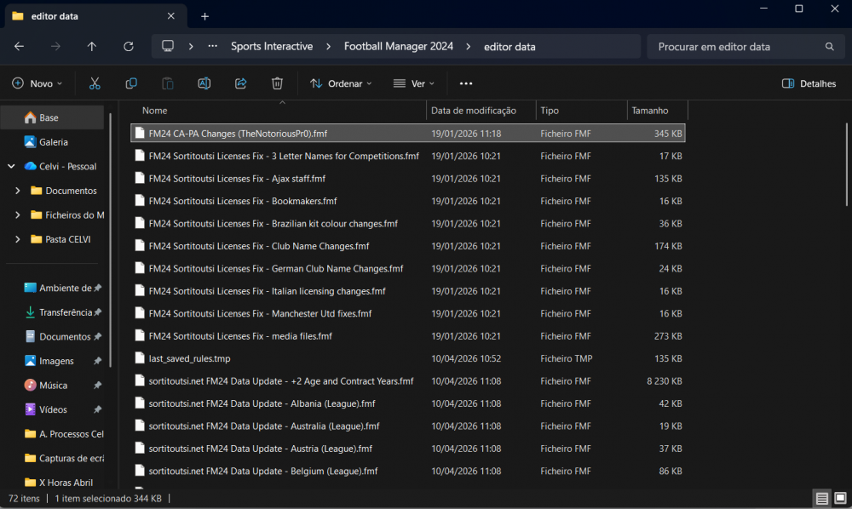Click the Football Manager 2024 breadcrumb
The image size is (852, 509).
(398, 47)
